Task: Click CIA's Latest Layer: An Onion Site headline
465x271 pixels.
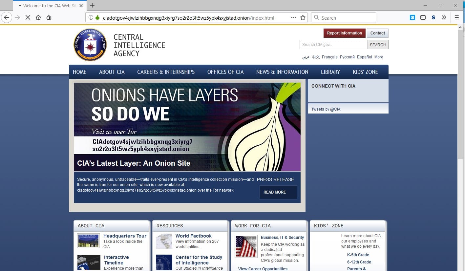Action: [134, 163]
